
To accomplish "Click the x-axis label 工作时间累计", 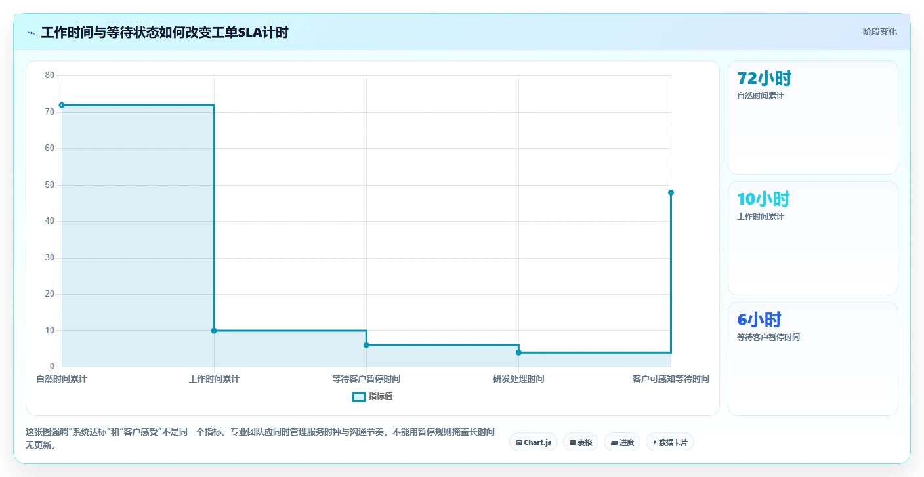I will click(x=214, y=379).
